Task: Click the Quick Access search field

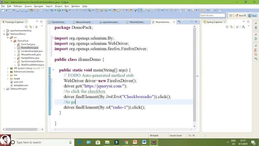Action: [x=212, y=15]
